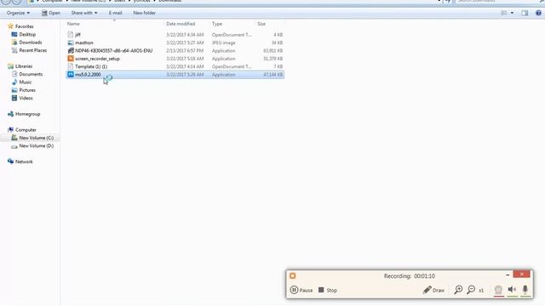Click the Template (1) (1) document icon

(x=71, y=66)
